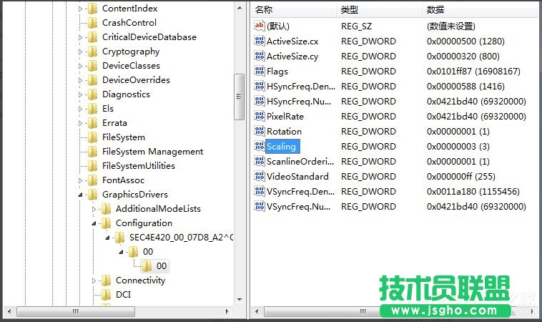Click the PixelRate value icon
Screen dimensions: 542x322
[x=260, y=116]
